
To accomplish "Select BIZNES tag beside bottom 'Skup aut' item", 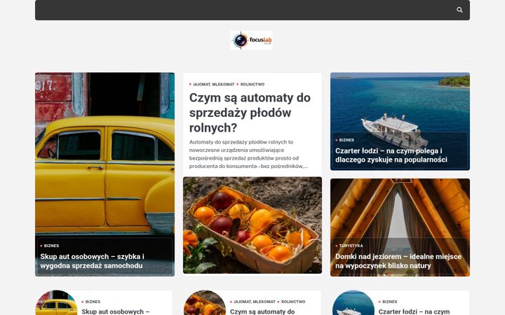I will click(93, 302).
